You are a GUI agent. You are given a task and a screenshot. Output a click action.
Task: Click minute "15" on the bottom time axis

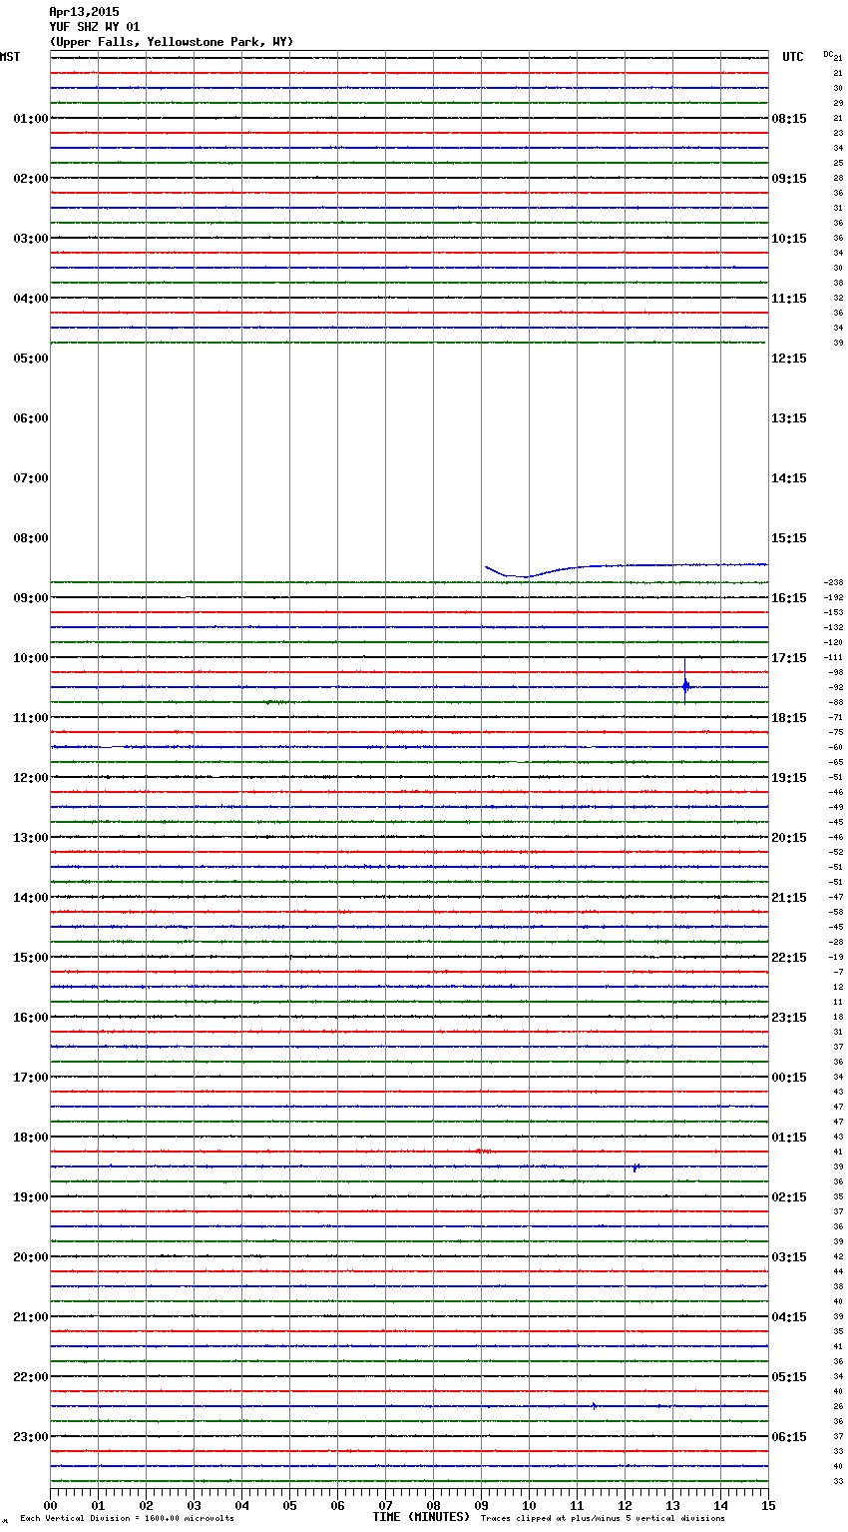(x=768, y=1505)
